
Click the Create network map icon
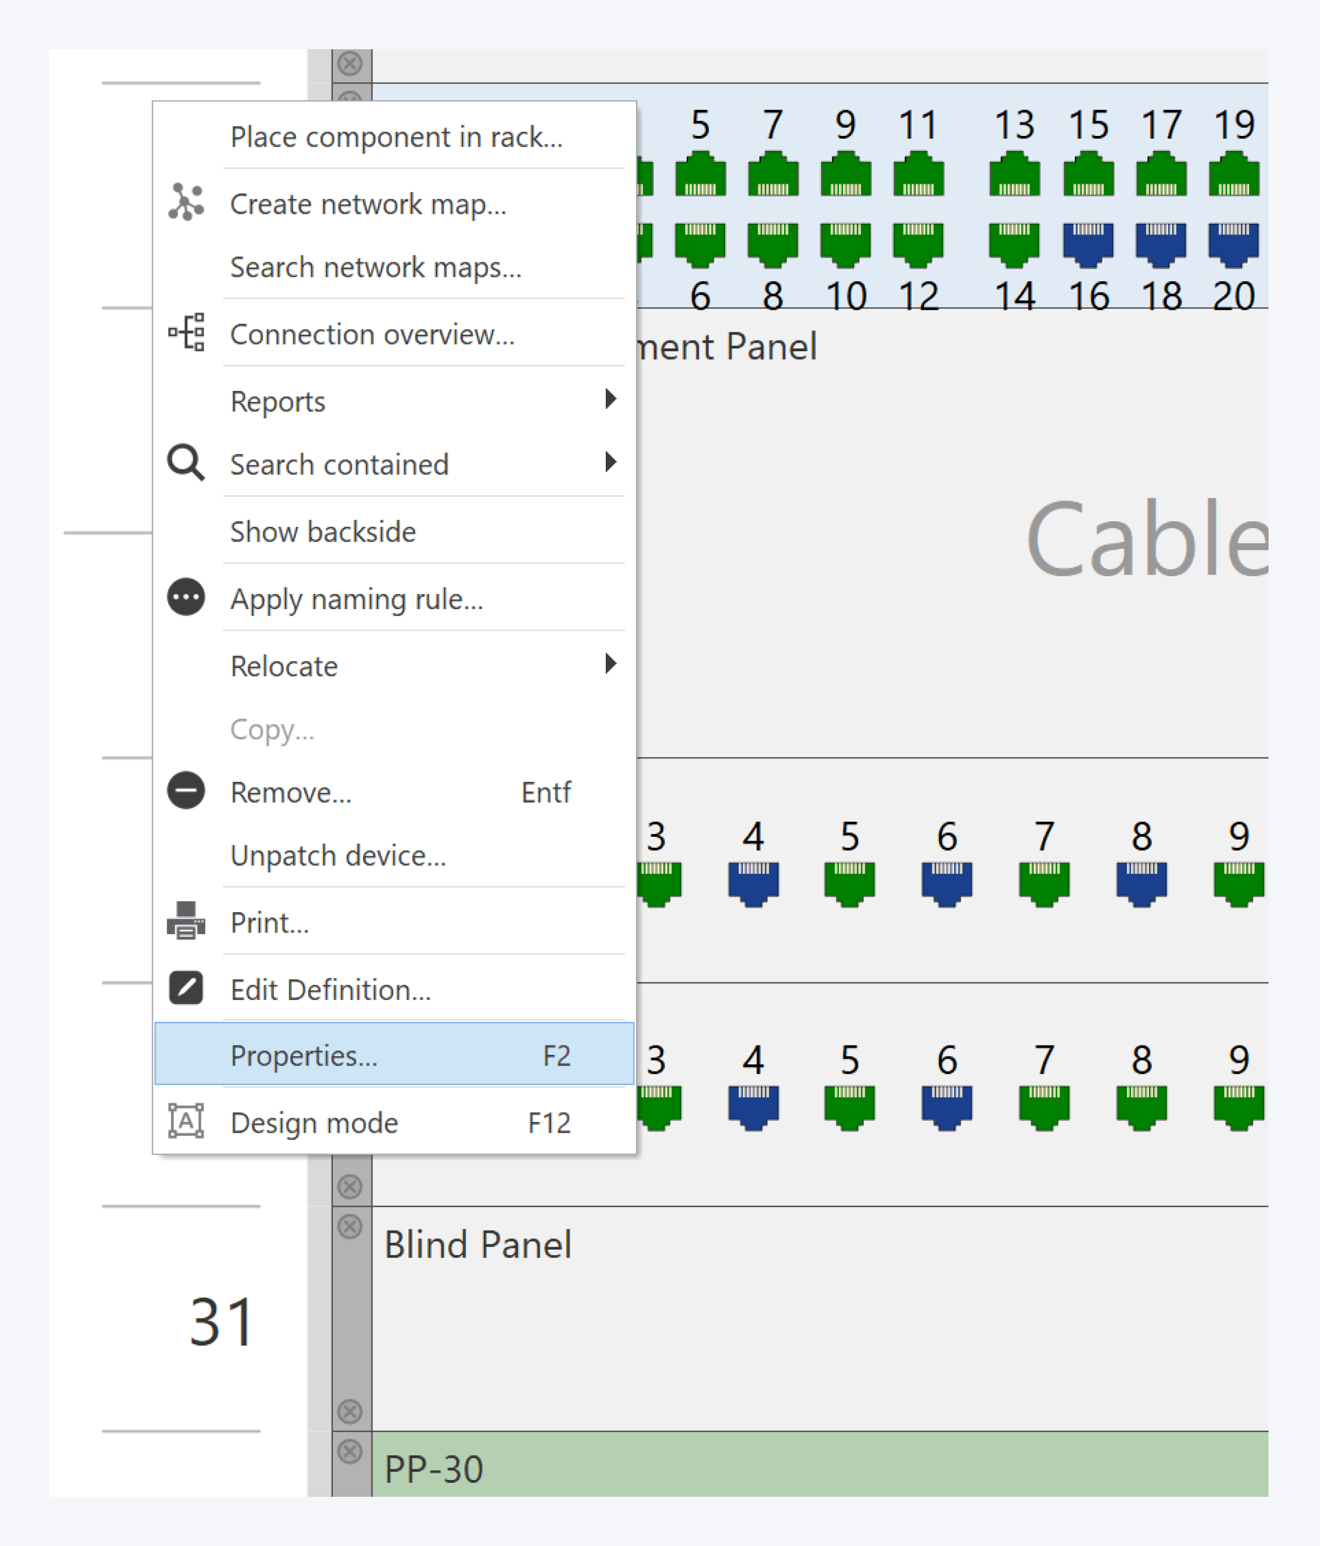pyautogui.click(x=187, y=200)
